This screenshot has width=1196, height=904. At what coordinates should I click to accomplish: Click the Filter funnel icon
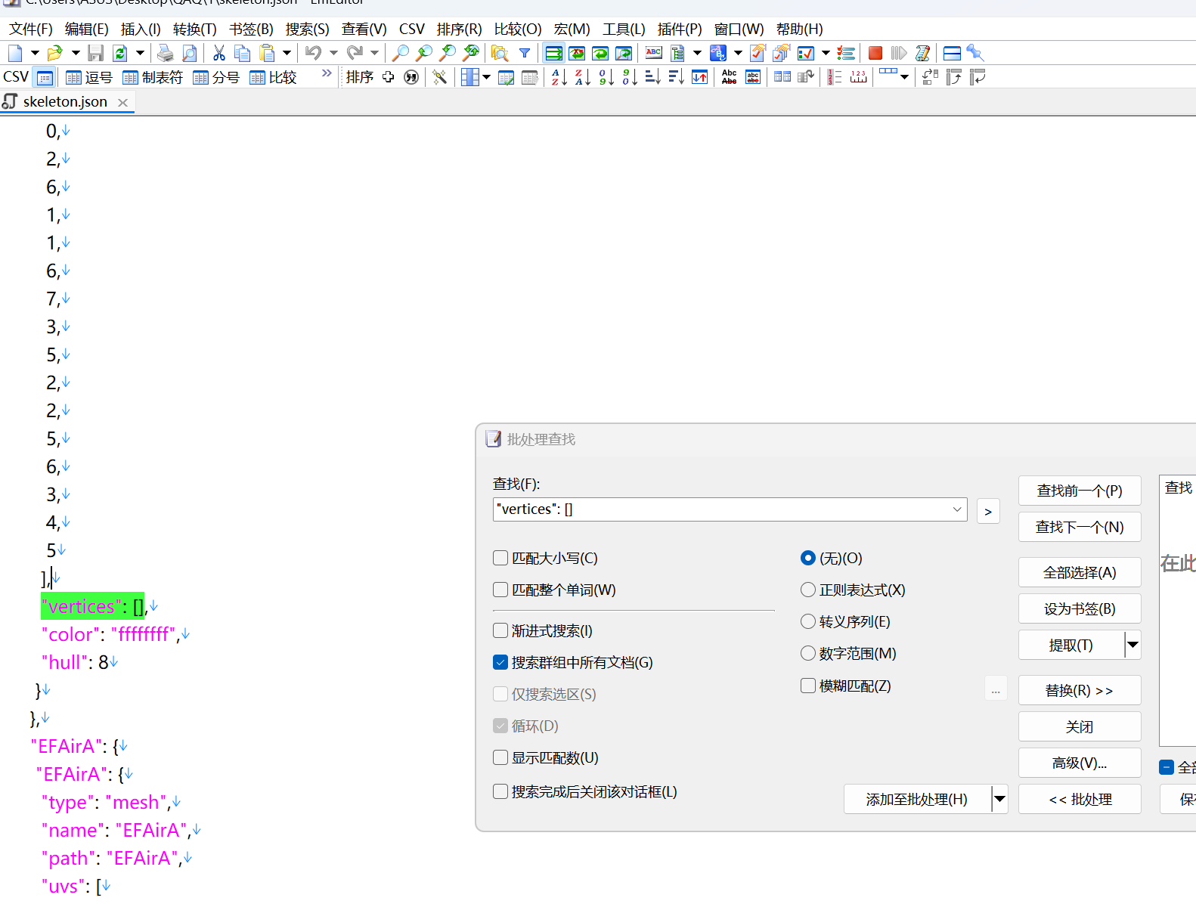[524, 53]
